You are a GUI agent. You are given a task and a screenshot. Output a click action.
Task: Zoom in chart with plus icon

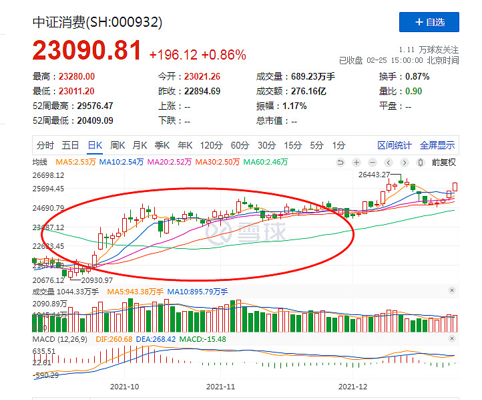point(356,163)
